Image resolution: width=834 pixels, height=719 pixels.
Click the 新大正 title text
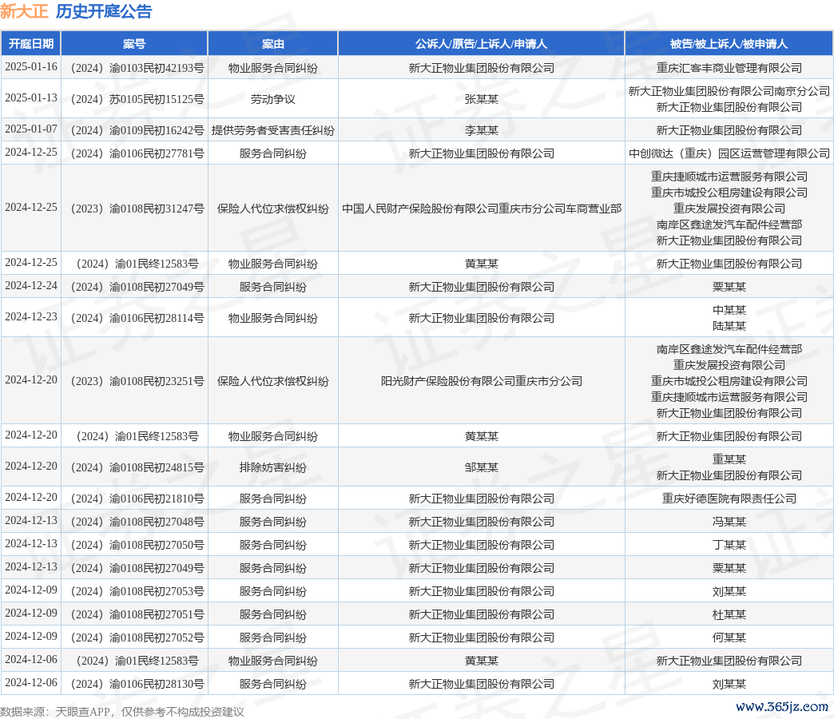[x=24, y=11]
